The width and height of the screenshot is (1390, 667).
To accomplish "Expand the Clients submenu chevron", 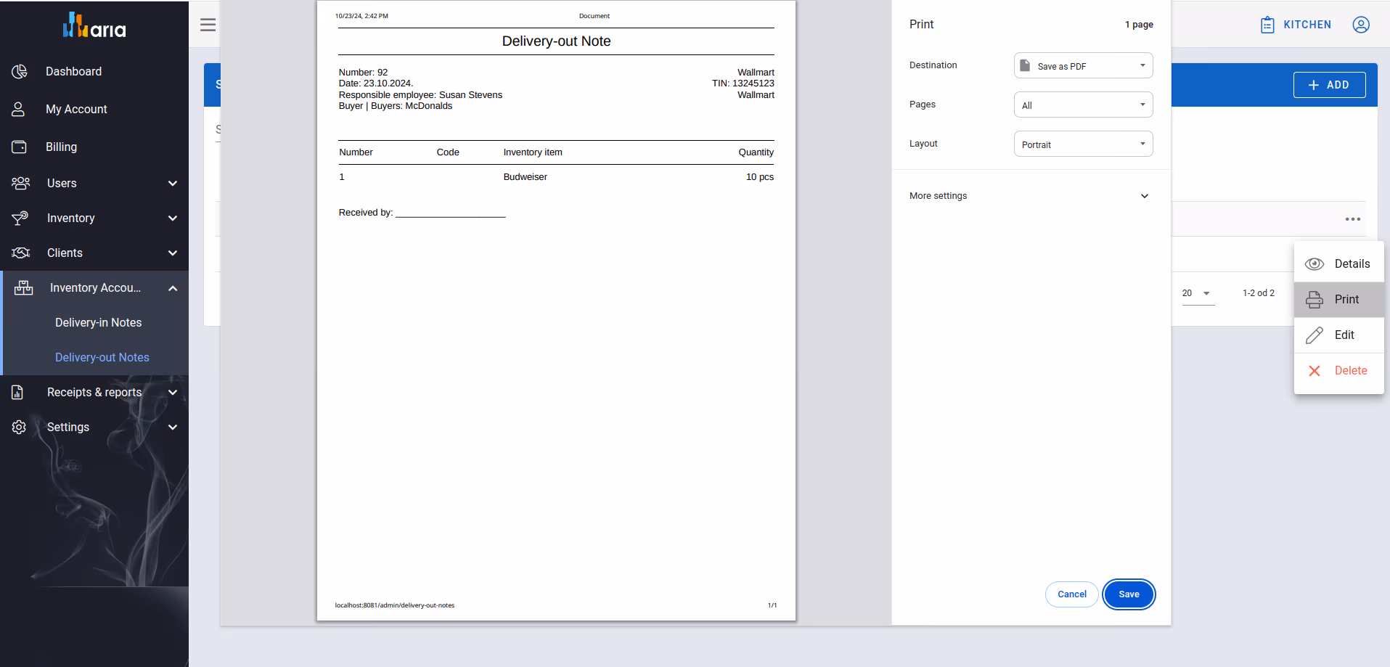I will (173, 253).
